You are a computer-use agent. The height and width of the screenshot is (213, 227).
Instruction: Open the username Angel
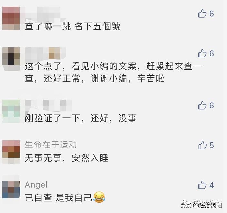click(36, 185)
